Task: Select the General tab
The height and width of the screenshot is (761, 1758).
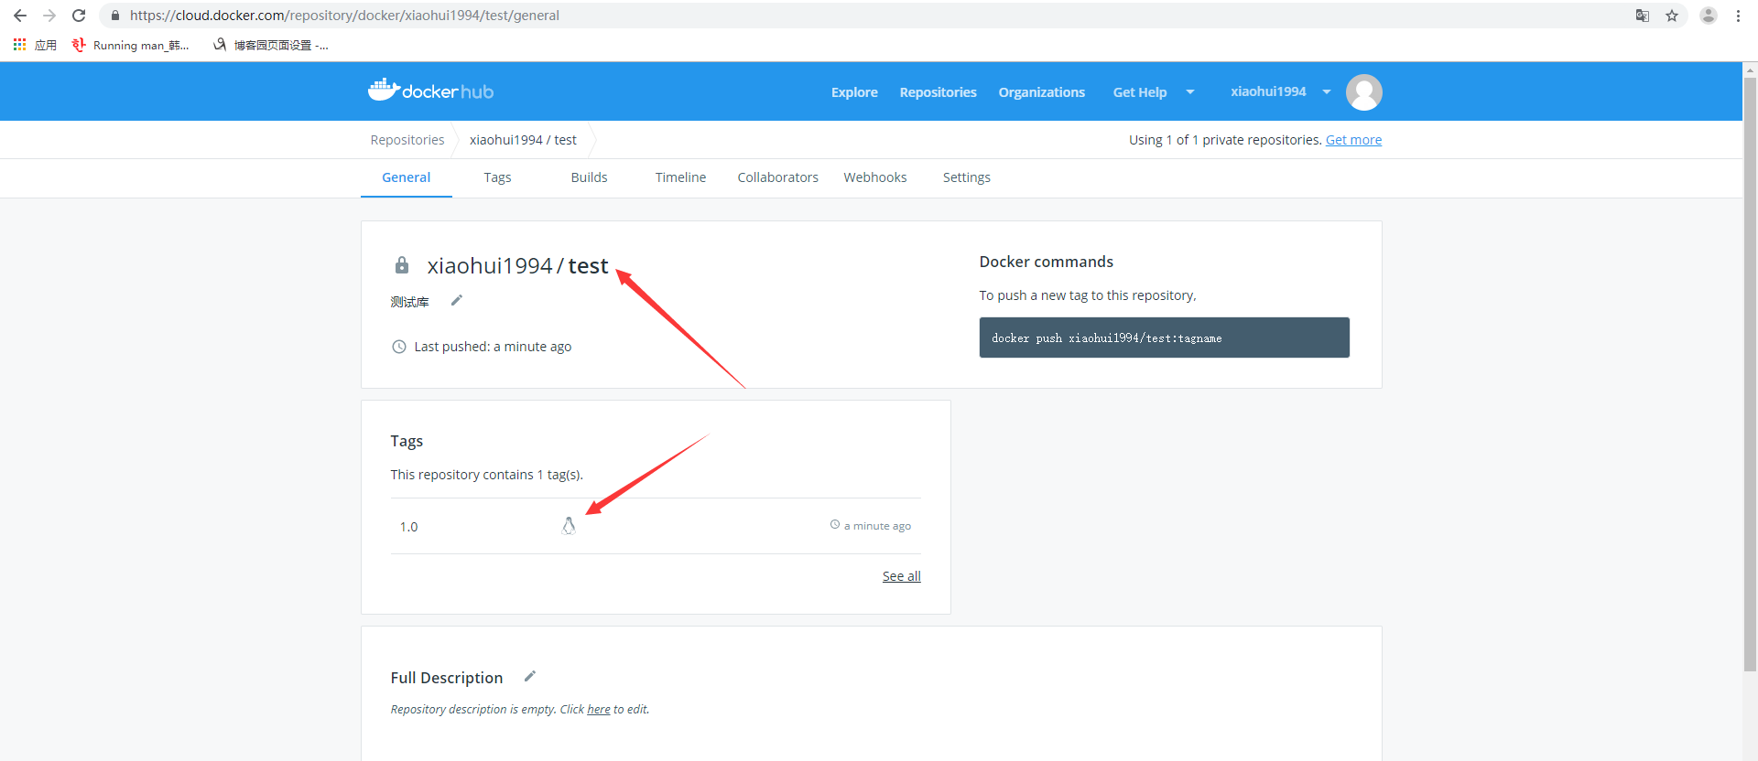Action: click(x=407, y=177)
